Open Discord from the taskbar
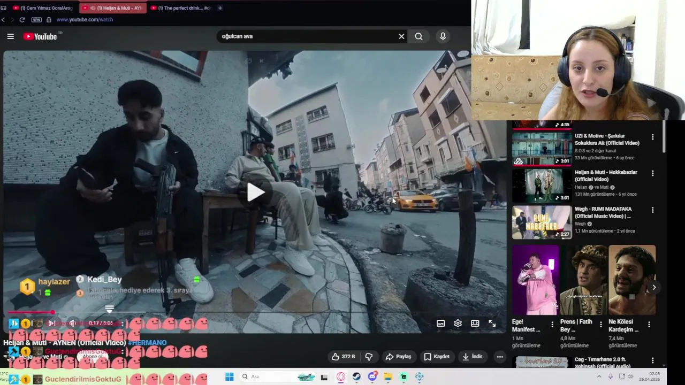This screenshot has height=385, width=685. 372,377
